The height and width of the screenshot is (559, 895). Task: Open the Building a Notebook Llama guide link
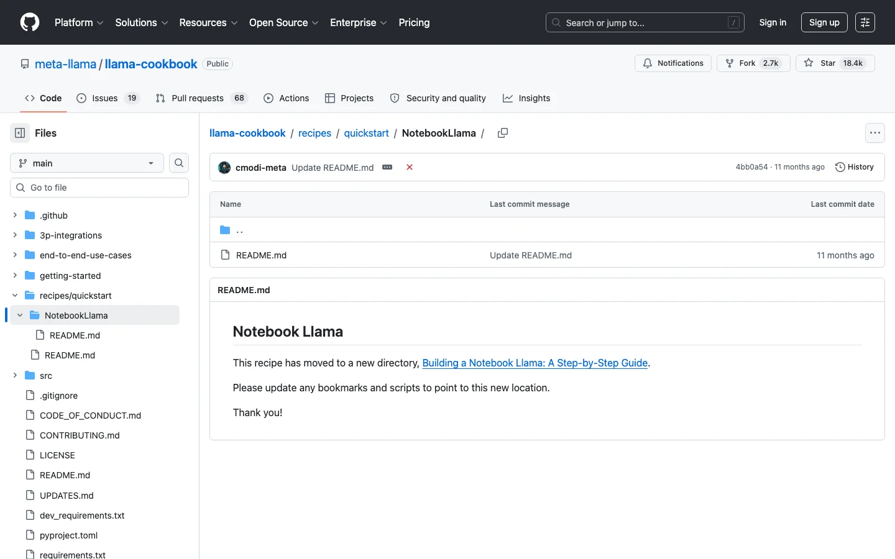tap(535, 363)
